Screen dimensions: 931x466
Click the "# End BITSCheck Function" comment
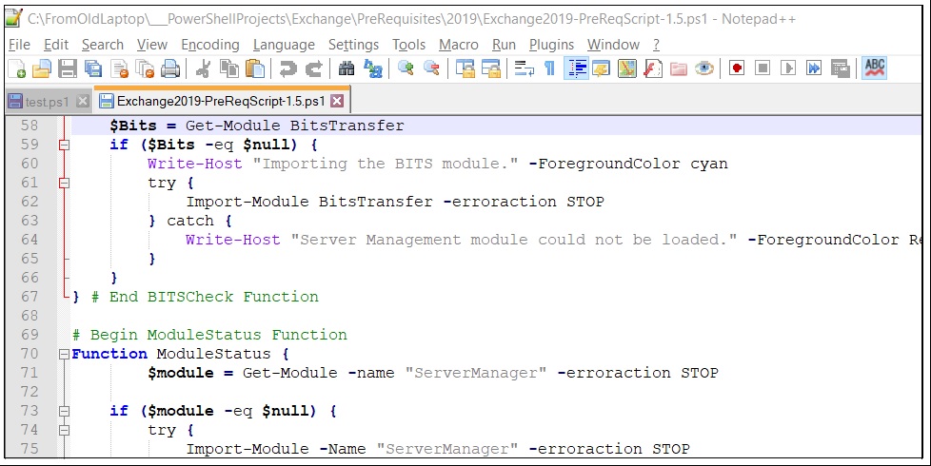[x=205, y=297]
